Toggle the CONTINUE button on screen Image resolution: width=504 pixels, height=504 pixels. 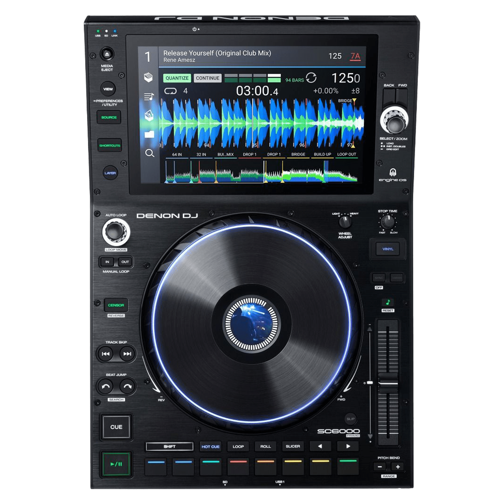click(208, 78)
